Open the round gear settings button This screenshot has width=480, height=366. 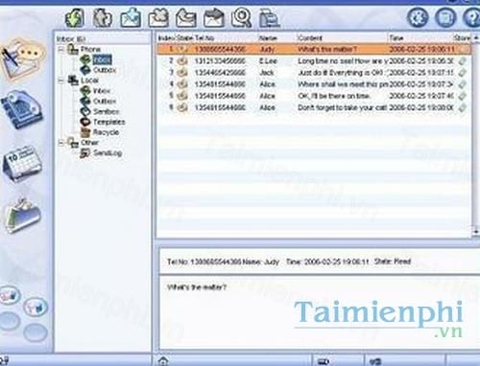[418, 17]
